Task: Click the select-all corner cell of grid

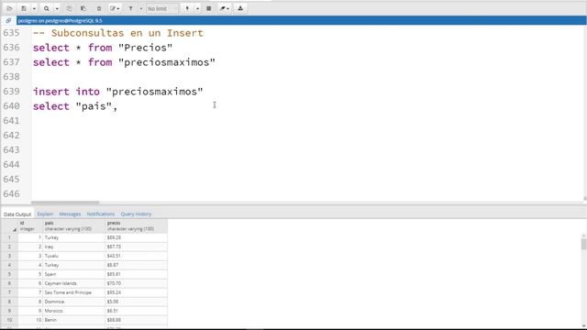Action: tap(9, 225)
